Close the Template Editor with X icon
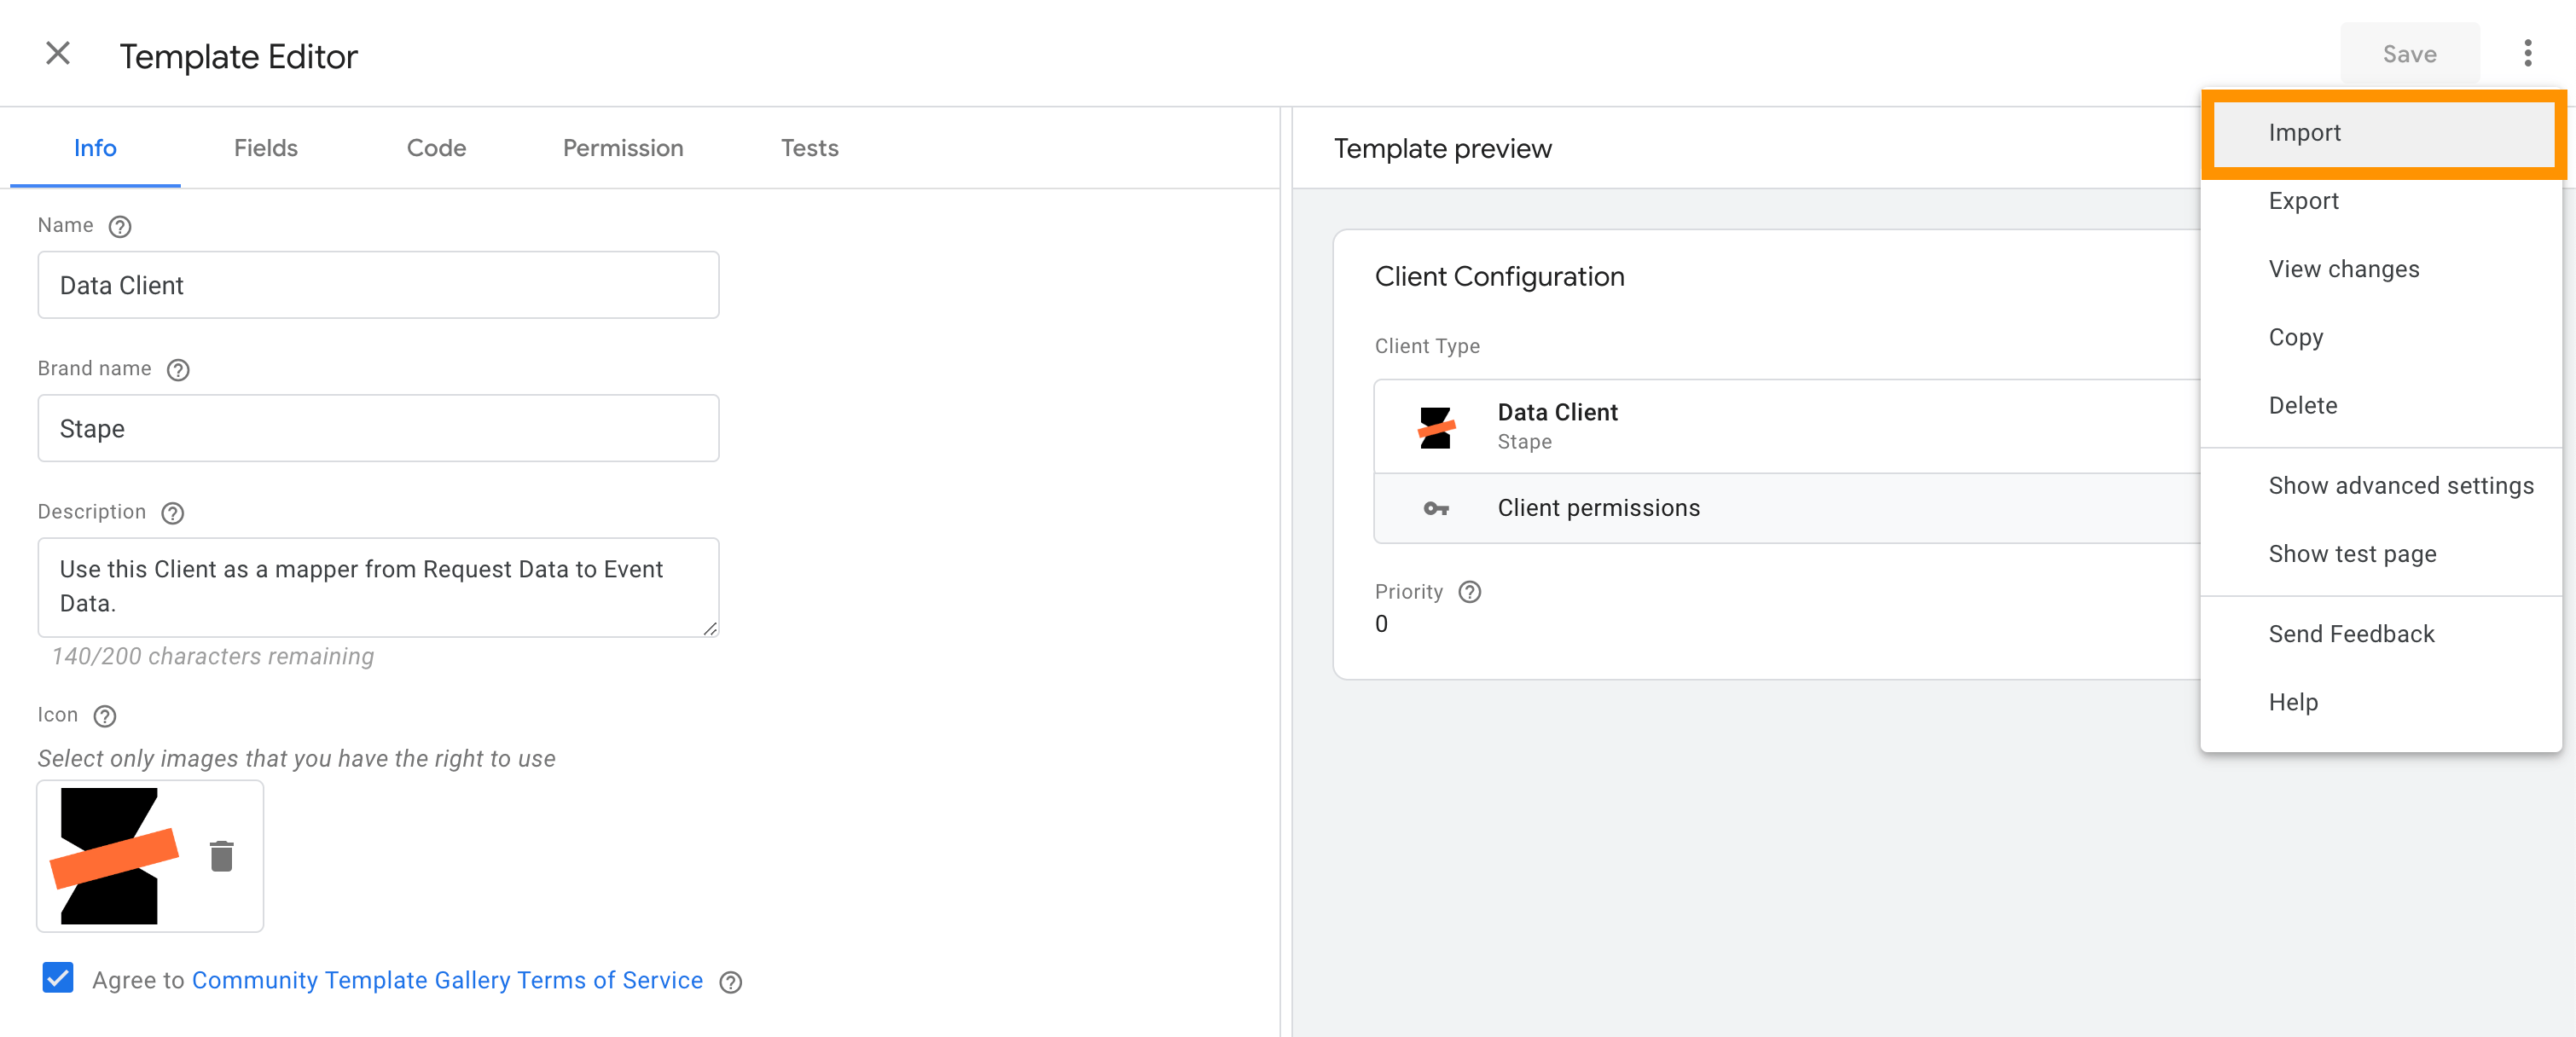The height and width of the screenshot is (1037, 2576). [x=58, y=54]
